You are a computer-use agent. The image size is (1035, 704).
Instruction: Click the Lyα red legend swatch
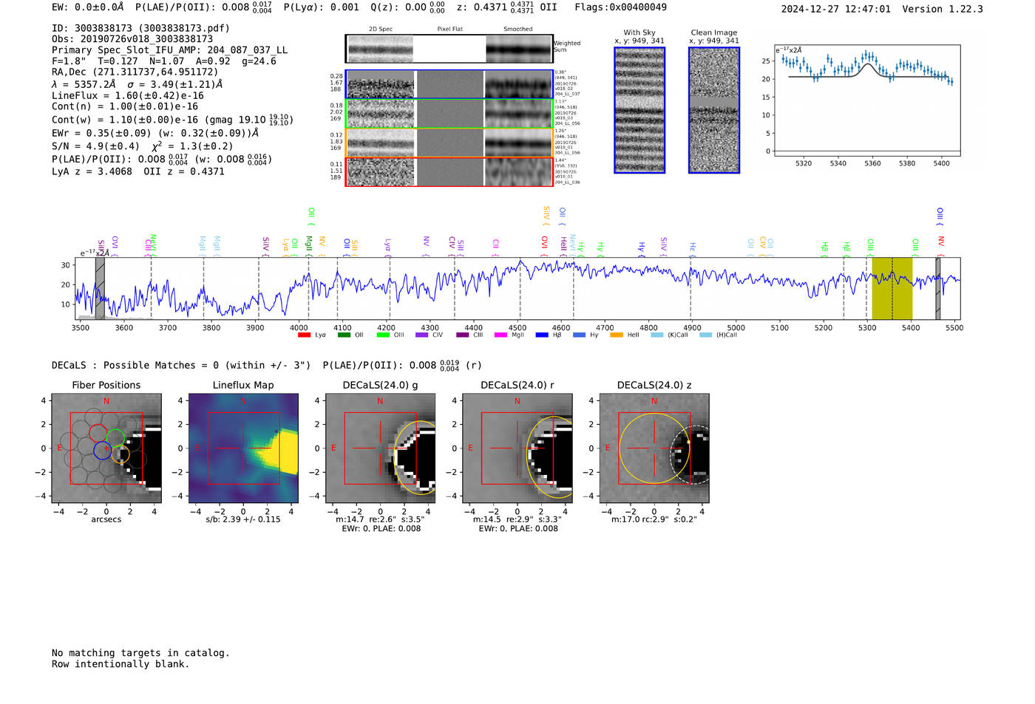[304, 335]
